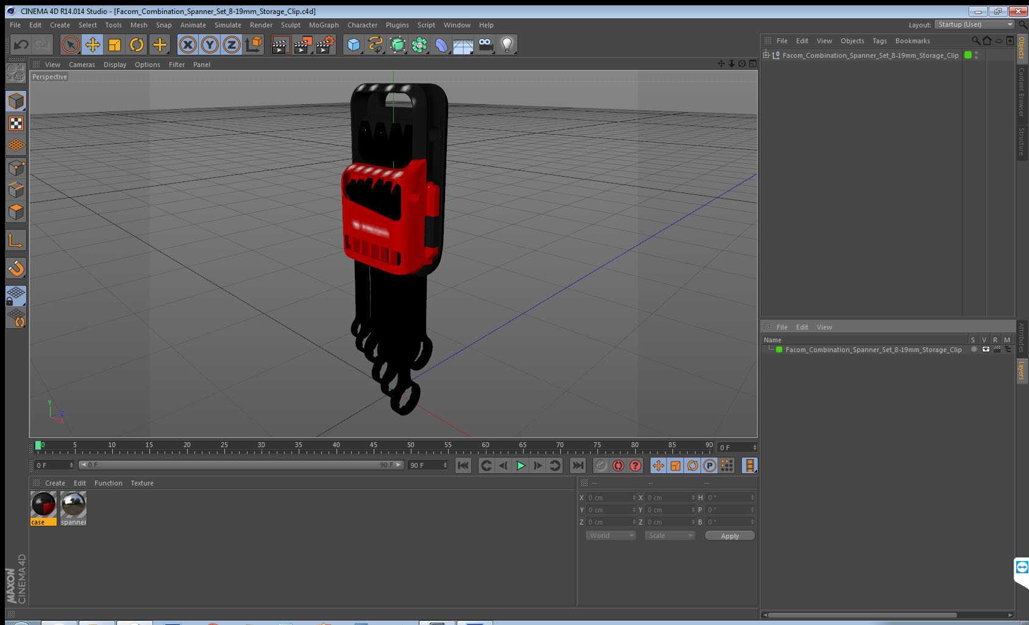Add a Cube primitive object
1029x625 pixels.
coord(354,44)
